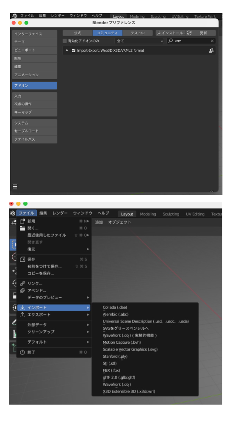Switch to Sculpting workspace in lower window
Screen dimensions: 238x423
pos(171,214)
